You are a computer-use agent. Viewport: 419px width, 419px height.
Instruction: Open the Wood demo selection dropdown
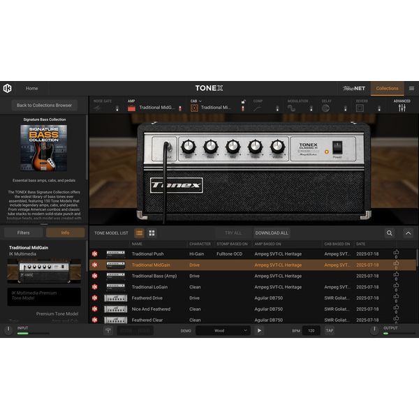[x=222, y=330]
